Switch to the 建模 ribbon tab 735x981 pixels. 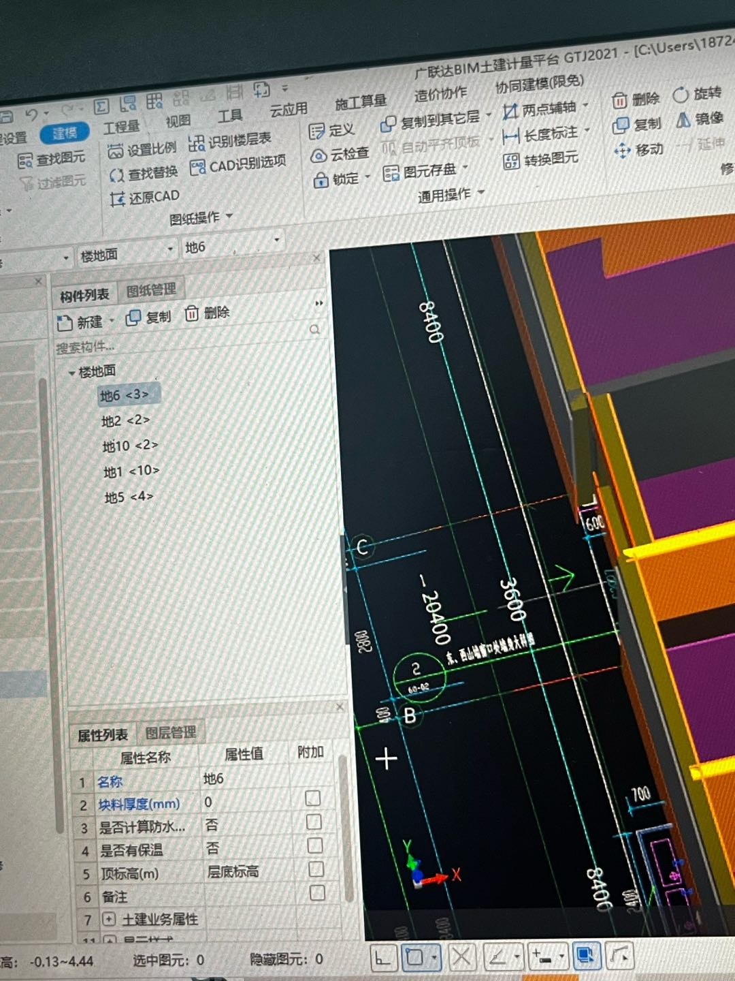click(65, 133)
